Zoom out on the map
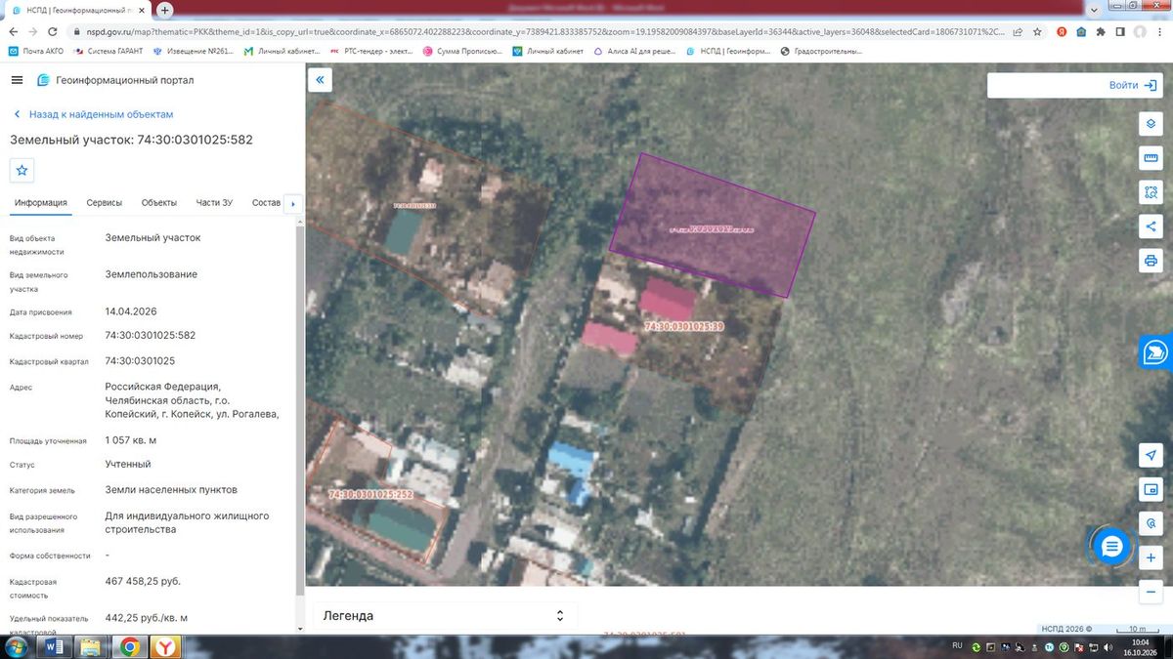Viewport: 1173px width, 659px height. [1151, 592]
